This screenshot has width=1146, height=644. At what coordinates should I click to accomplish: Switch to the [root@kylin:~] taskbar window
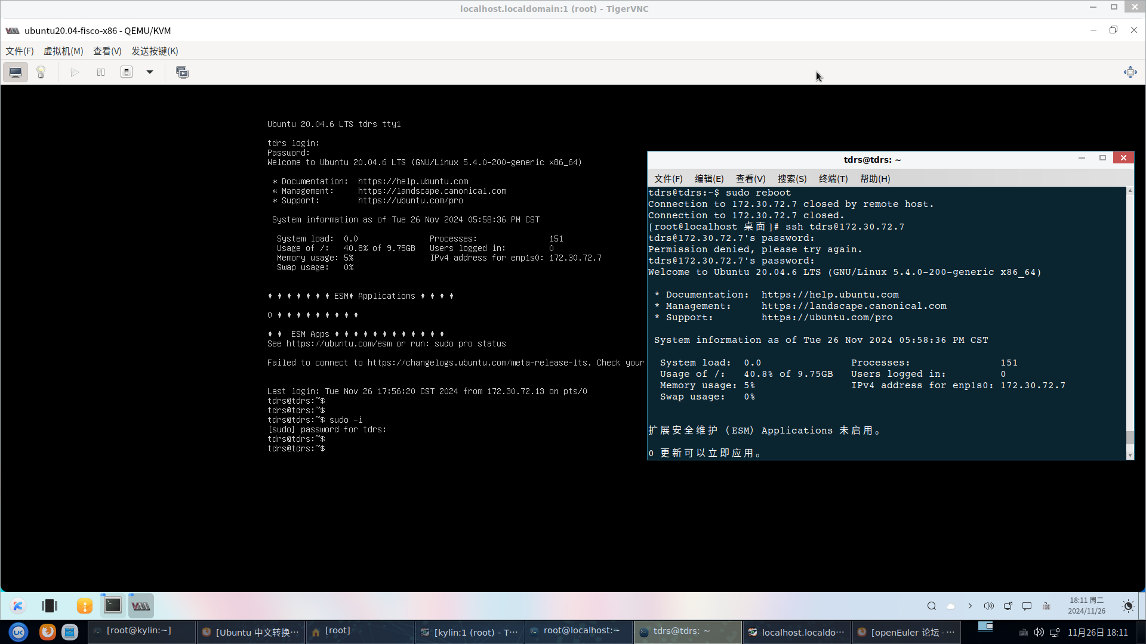tap(139, 631)
